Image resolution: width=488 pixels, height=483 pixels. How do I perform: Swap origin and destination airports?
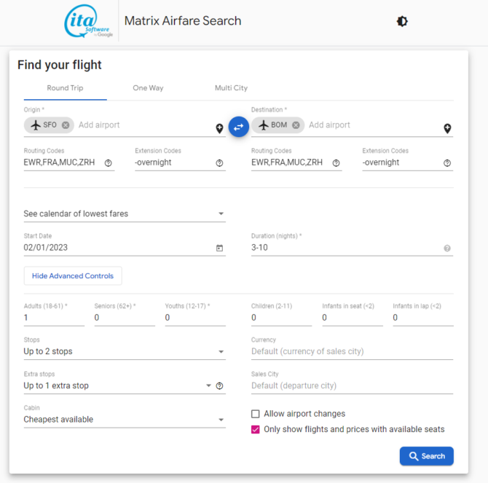click(238, 127)
